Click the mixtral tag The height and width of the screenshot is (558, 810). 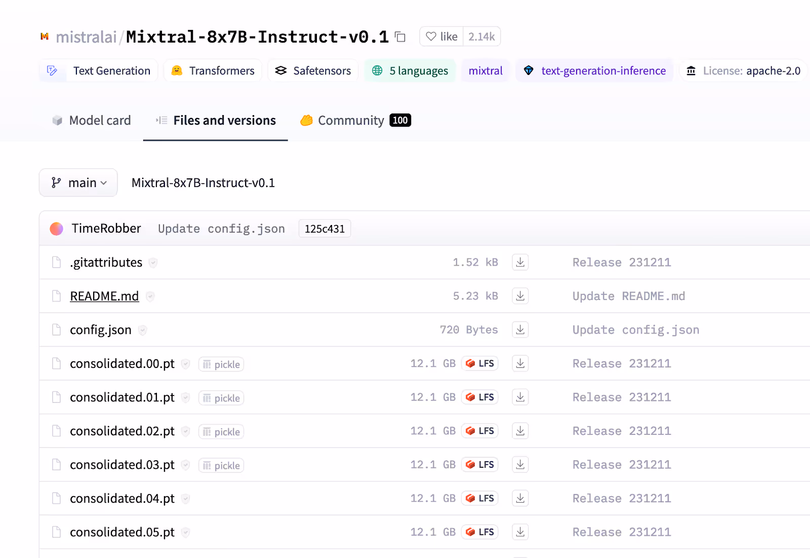point(485,70)
